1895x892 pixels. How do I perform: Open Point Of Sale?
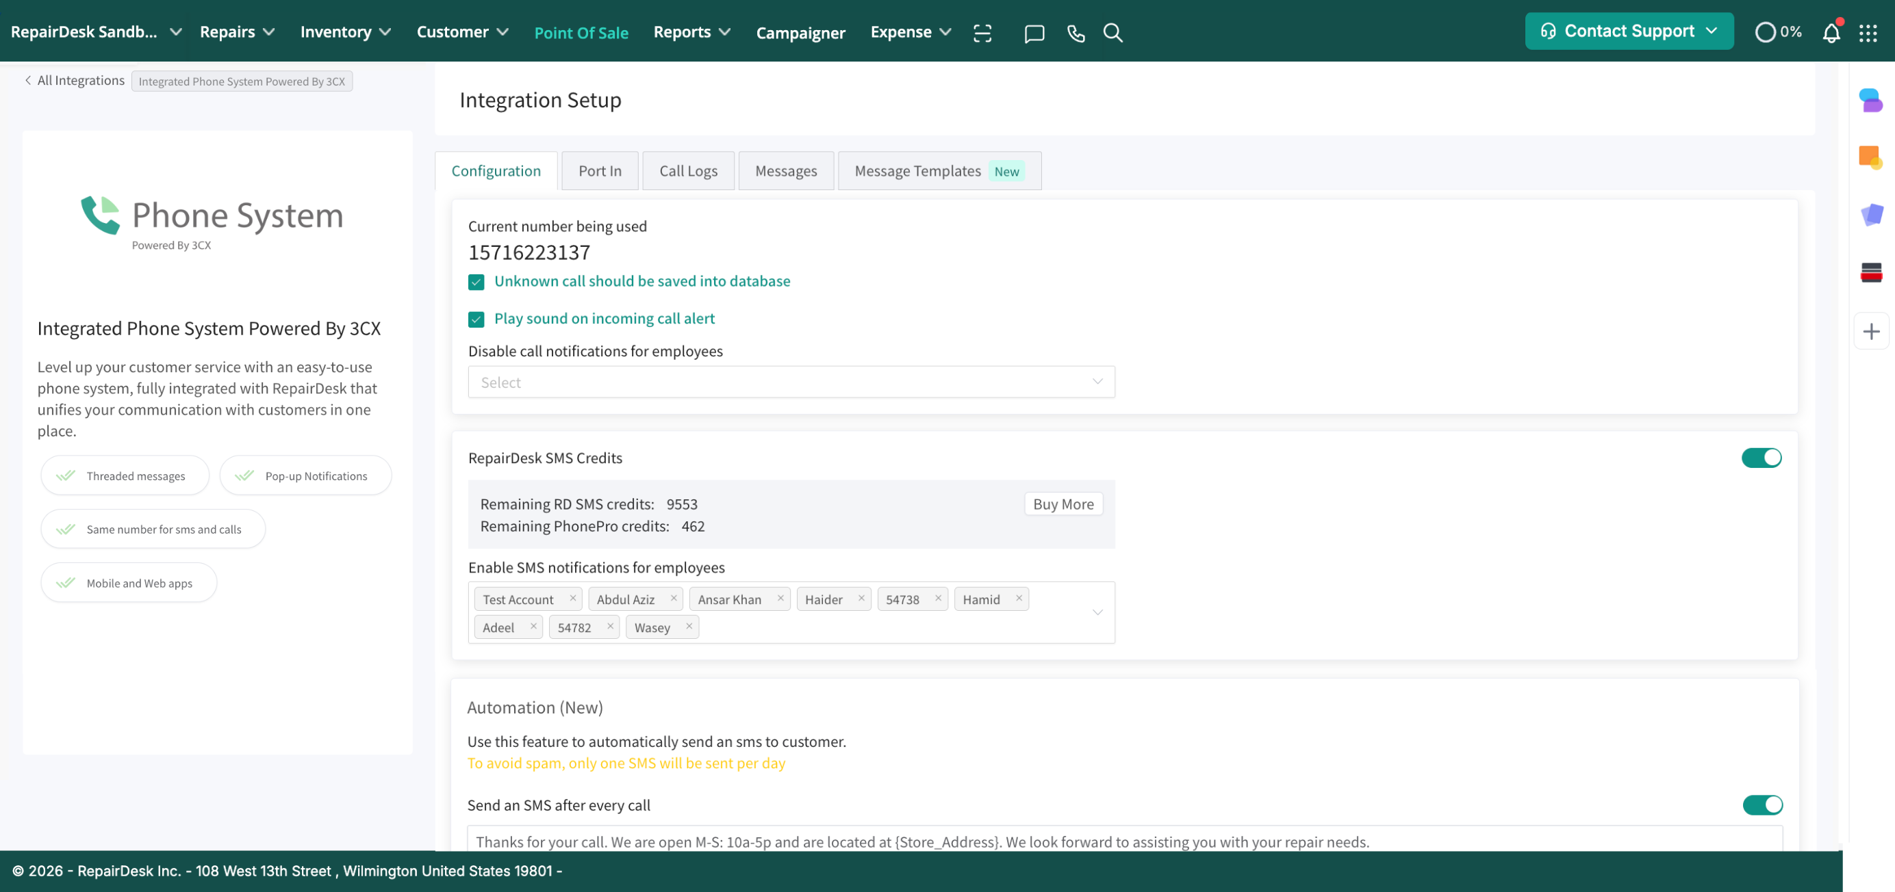[x=581, y=32]
